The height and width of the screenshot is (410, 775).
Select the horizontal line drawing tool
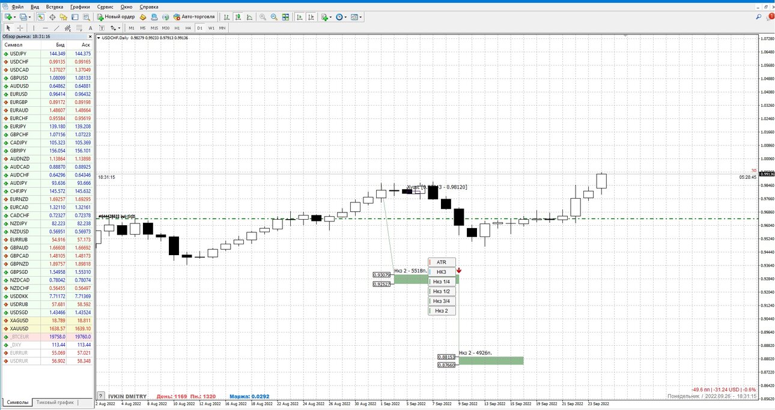click(x=45, y=28)
